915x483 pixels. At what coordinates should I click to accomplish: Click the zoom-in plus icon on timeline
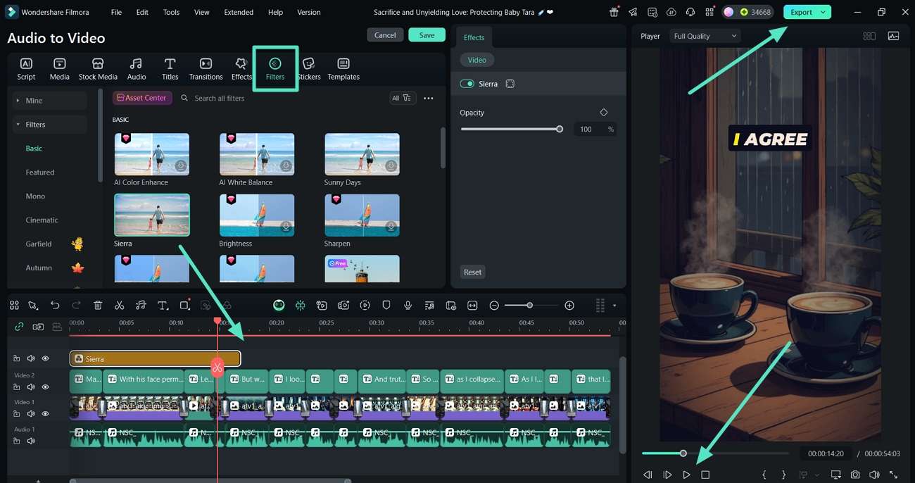(x=569, y=306)
